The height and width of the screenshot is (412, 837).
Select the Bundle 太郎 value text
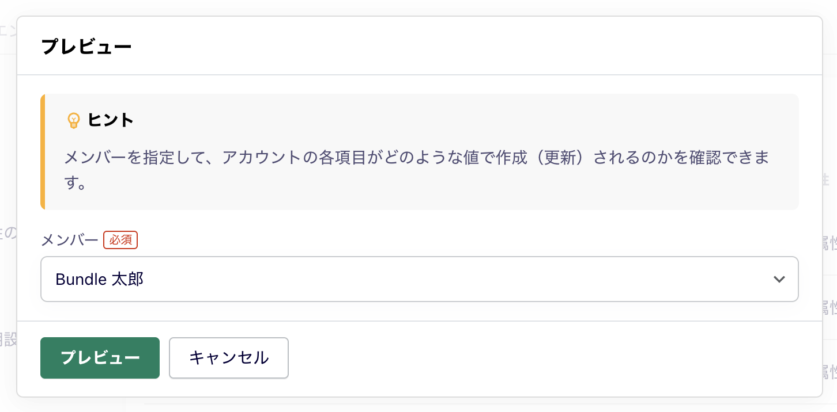[x=99, y=280]
